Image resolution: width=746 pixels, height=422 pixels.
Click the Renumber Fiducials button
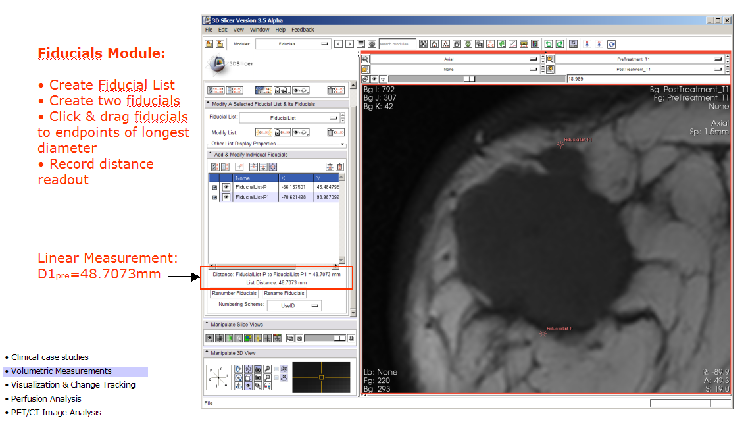(x=234, y=293)
